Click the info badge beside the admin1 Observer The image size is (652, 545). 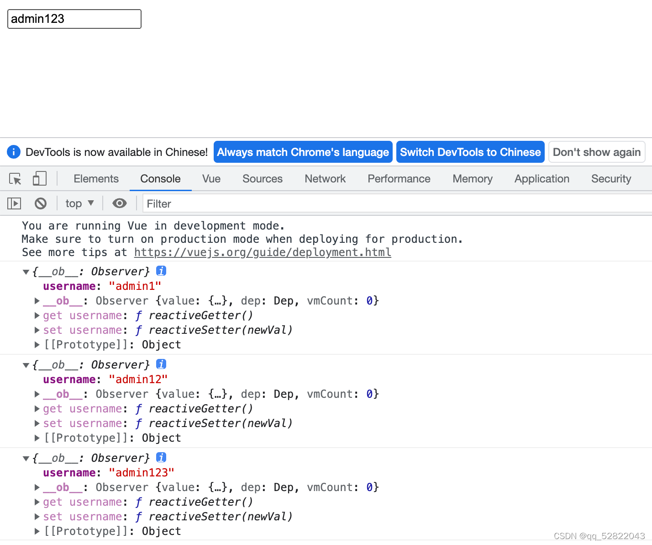161,271
